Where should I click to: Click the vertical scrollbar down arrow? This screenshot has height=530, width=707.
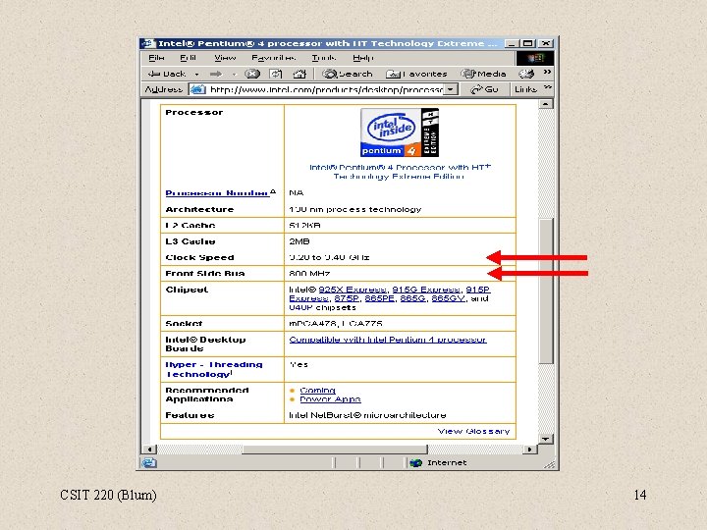click(x=546, y=439)
